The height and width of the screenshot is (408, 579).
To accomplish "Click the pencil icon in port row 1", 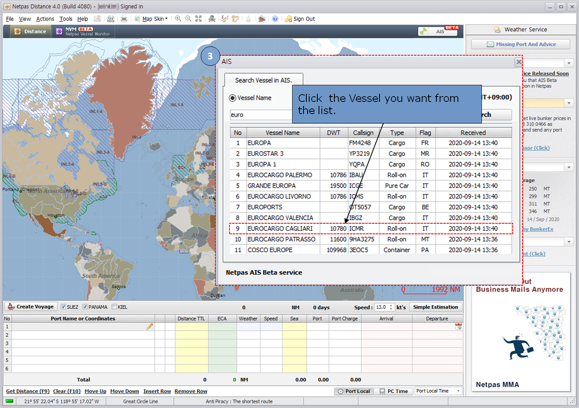I will coord(150,326).
